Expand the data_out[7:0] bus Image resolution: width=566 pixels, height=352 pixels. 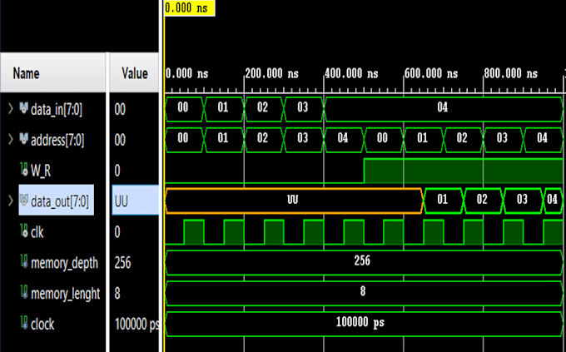coord(11,201)
